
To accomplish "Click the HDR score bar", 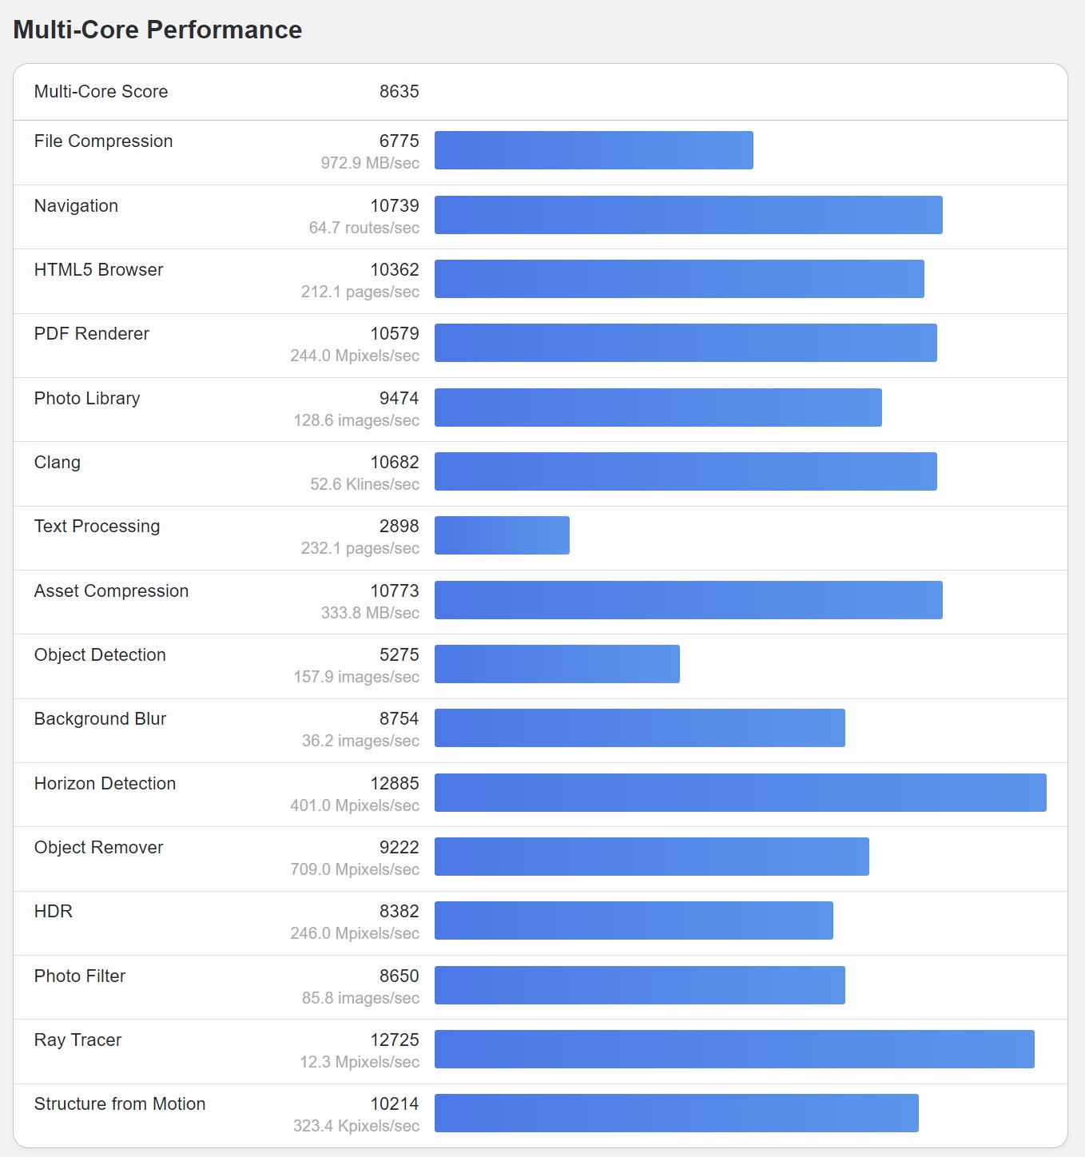I will point(634,920).
